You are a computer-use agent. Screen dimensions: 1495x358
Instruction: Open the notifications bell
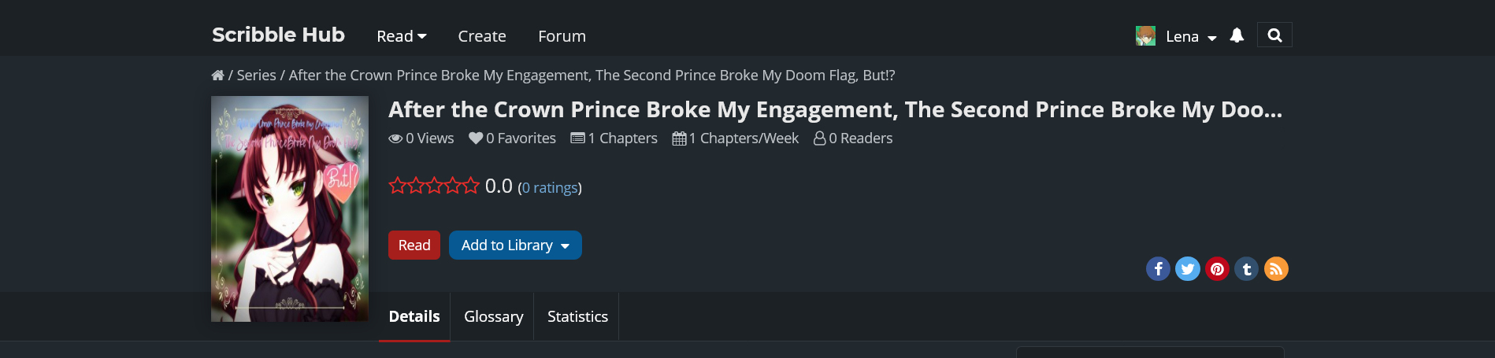[x=1237, y=35]
